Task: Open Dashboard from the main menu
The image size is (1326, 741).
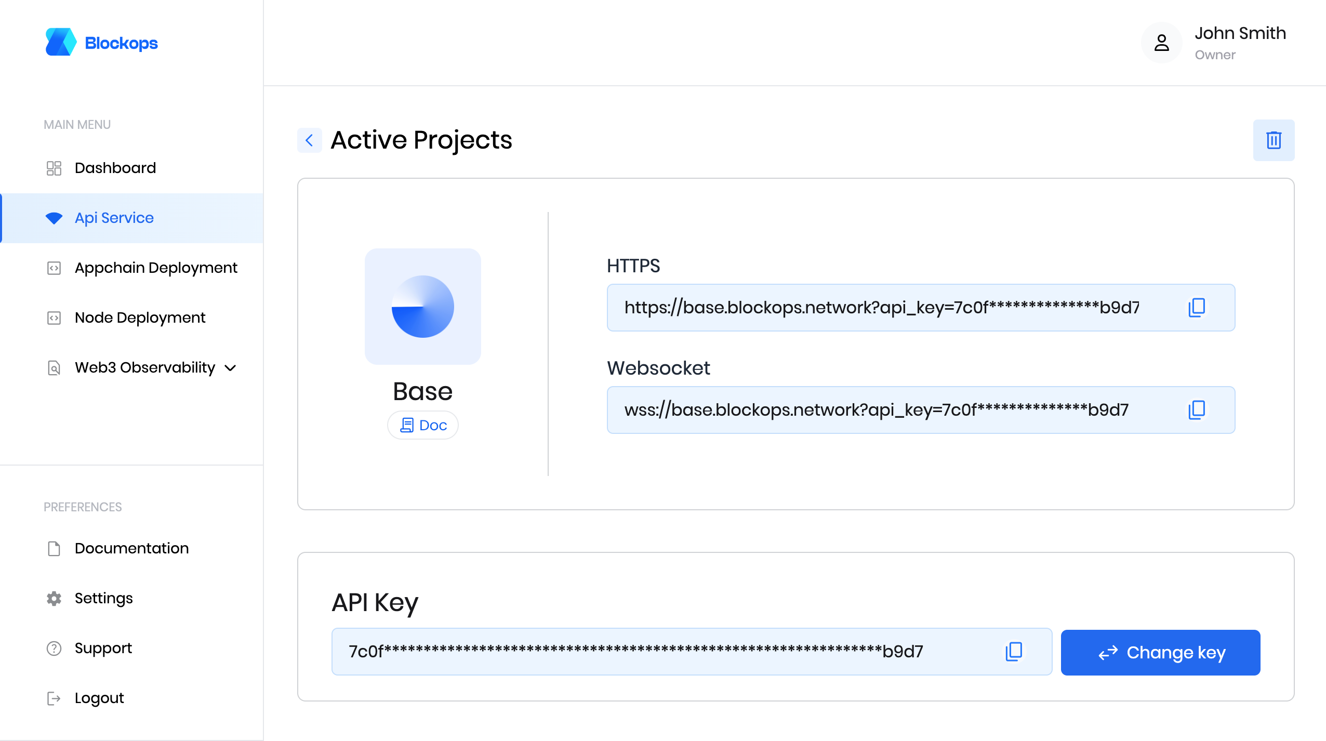Action: click(x=115, y=168)
